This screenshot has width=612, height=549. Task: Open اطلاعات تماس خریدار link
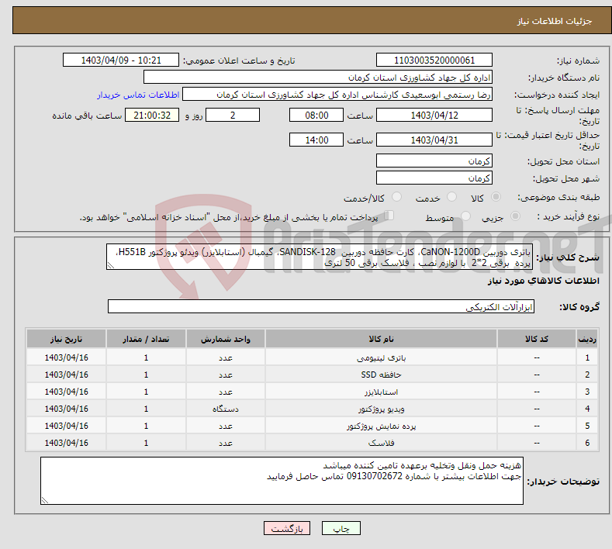click(x=138, y=95)
